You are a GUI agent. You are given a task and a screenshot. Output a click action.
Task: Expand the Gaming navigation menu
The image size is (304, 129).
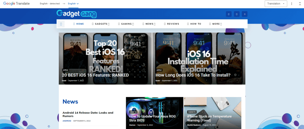point(126,24)
